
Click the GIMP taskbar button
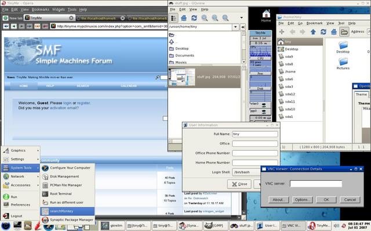click(215, 226)
